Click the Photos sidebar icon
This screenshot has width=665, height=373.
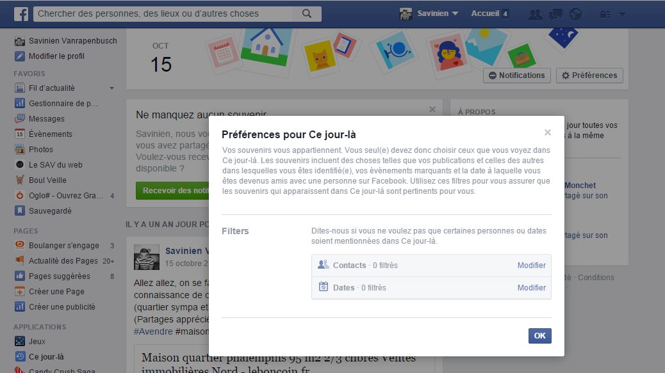tap(19, 150)
